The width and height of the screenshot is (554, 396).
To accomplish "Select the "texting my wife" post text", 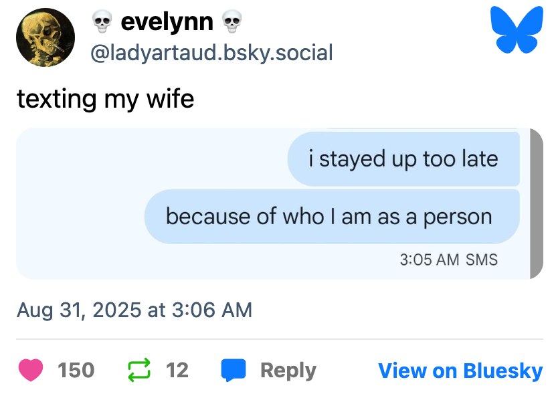I will pyautogui.click(x=105, y=99).
